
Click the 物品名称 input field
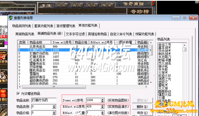tap(44, 100)
